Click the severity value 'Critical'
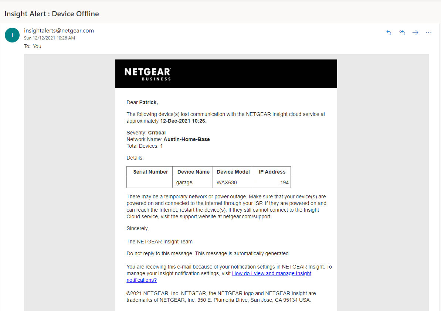This screenshot has height=311, width=441. click(157, 133)
